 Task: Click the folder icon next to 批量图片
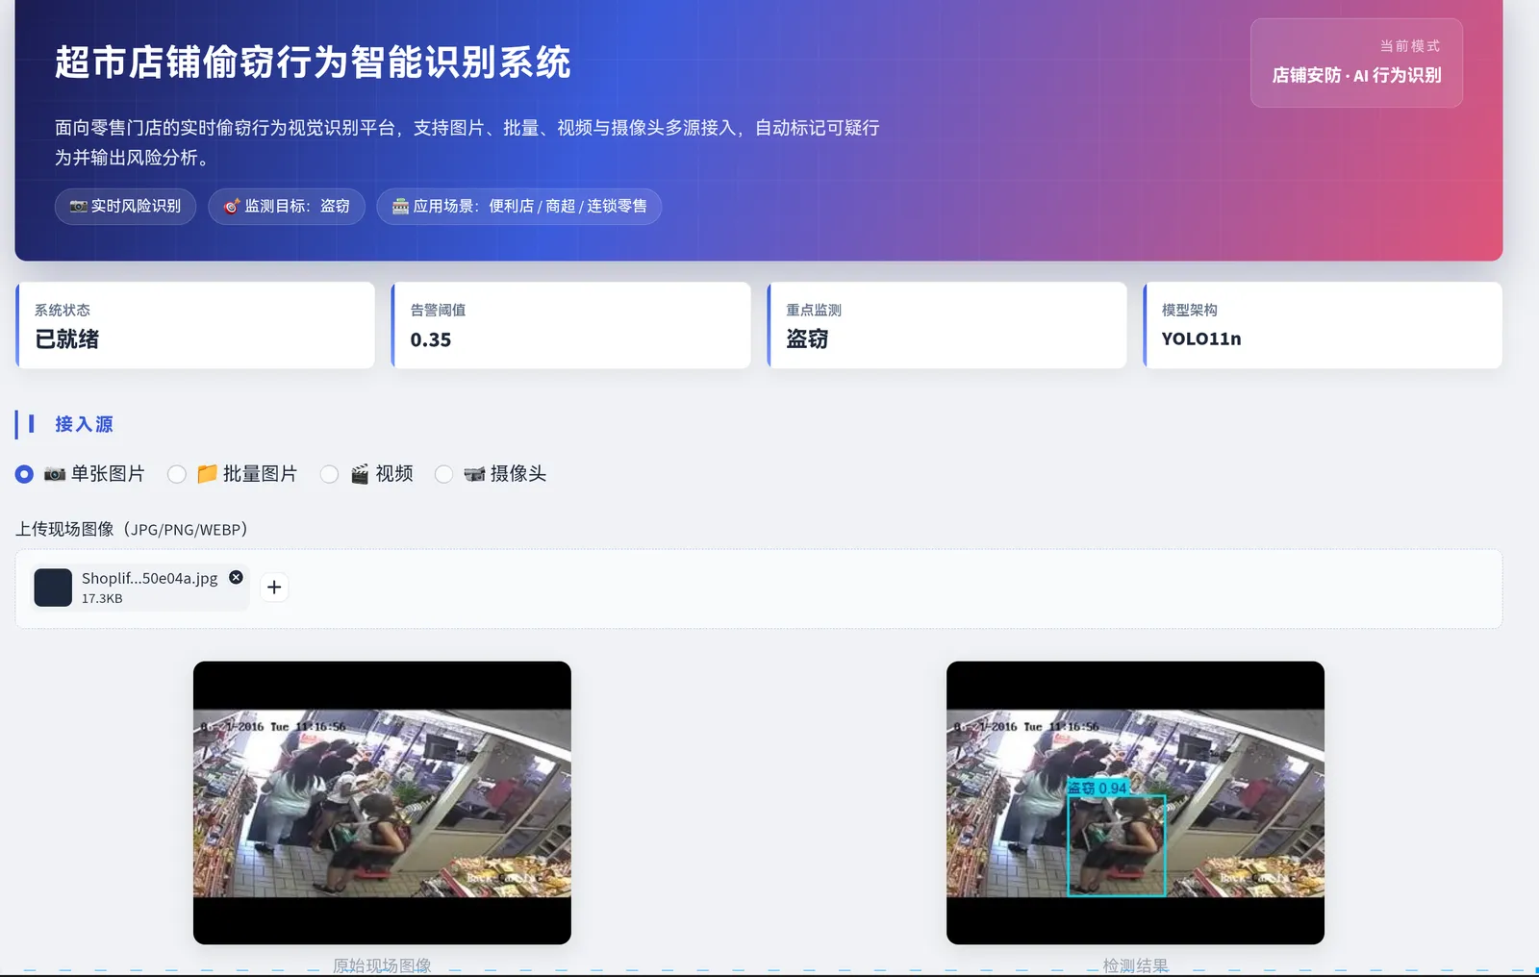(207, 474)
